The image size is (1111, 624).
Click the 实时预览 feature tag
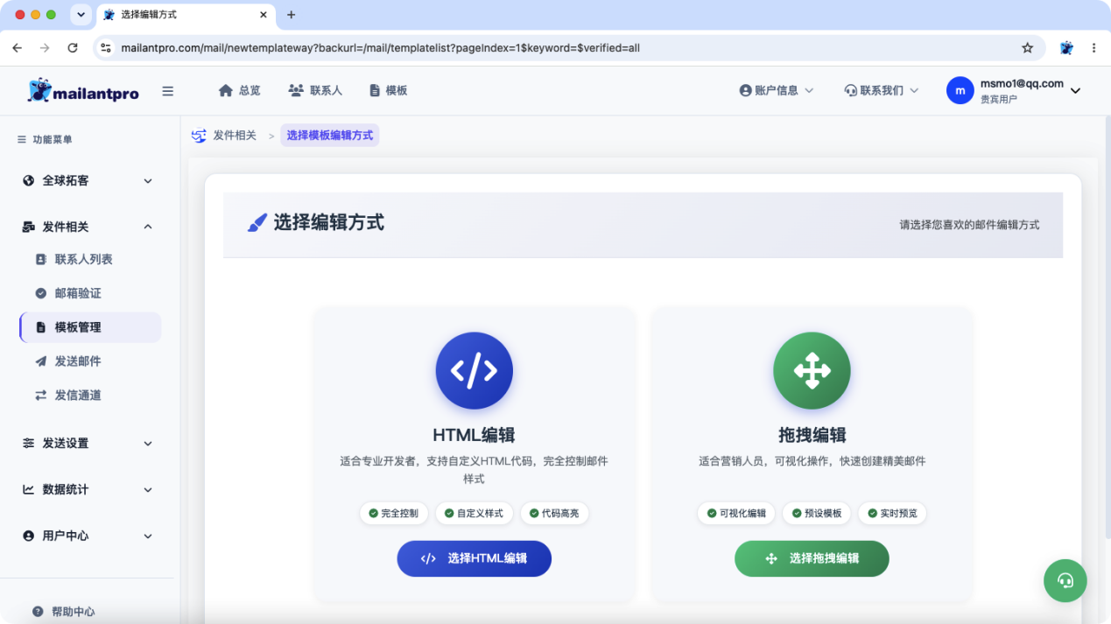[892, 513]
